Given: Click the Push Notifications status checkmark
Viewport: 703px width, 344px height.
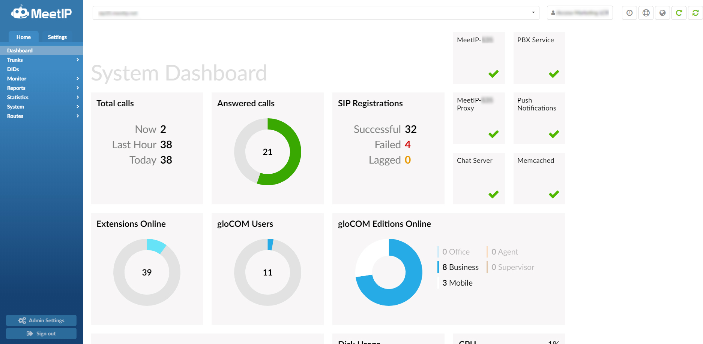Looking at the screenshot, I should (554, 134).
